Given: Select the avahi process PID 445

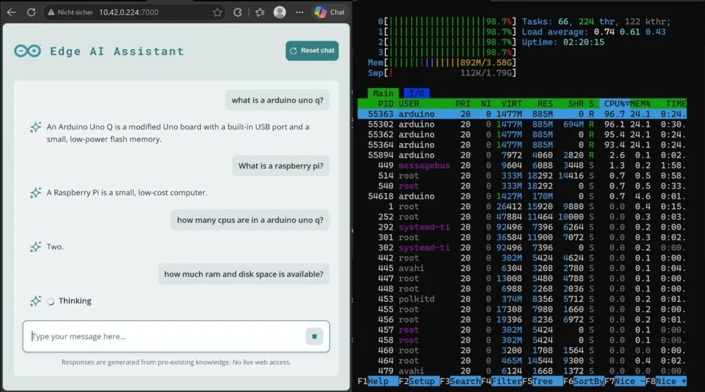Looking at the screenshot, I should click(522, 268).
